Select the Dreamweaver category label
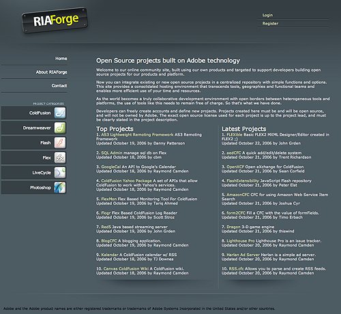The height and width of the screenshot is (314, 341). coord(37,128)
